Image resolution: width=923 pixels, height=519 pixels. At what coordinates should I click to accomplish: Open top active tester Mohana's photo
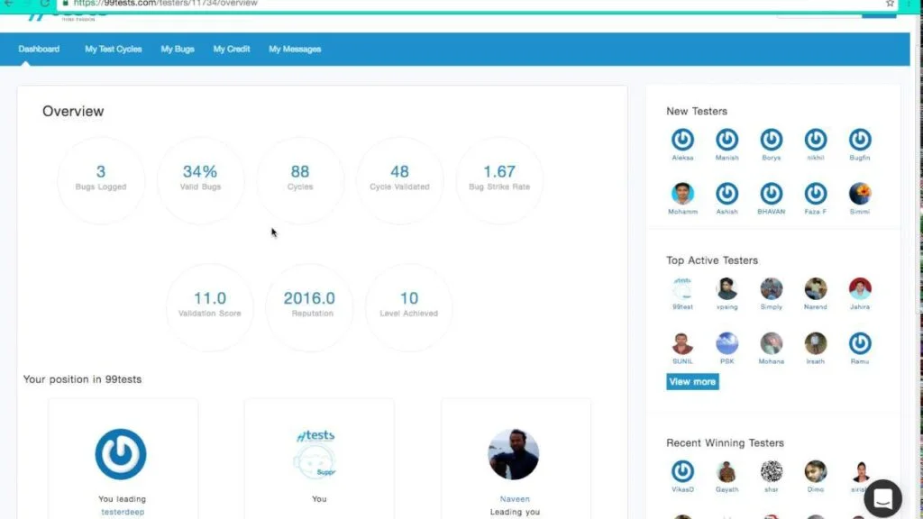772,343
